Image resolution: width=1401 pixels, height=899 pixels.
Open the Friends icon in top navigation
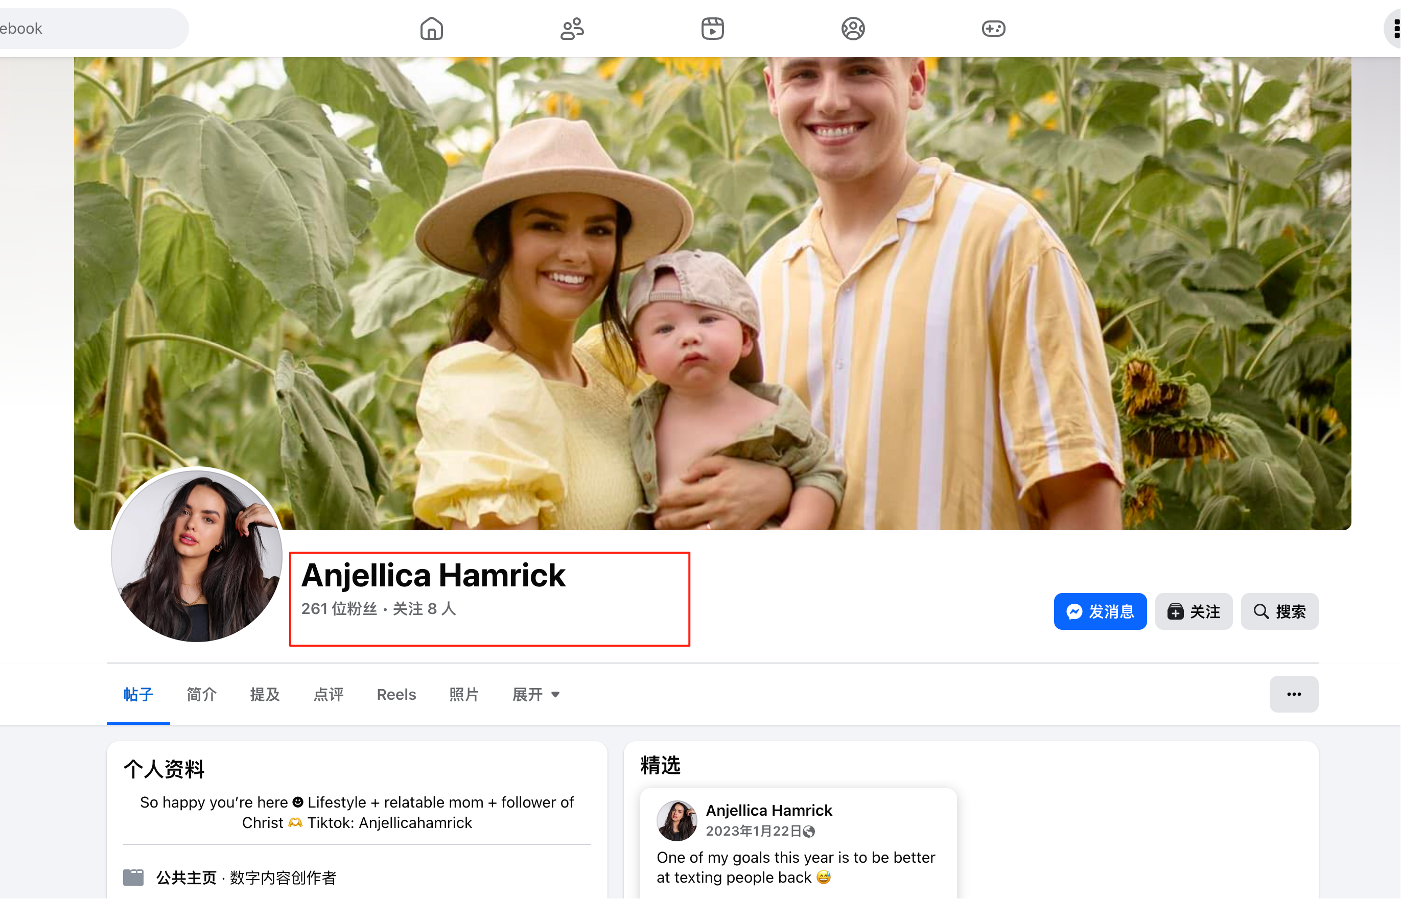click(x=572, y=28)
